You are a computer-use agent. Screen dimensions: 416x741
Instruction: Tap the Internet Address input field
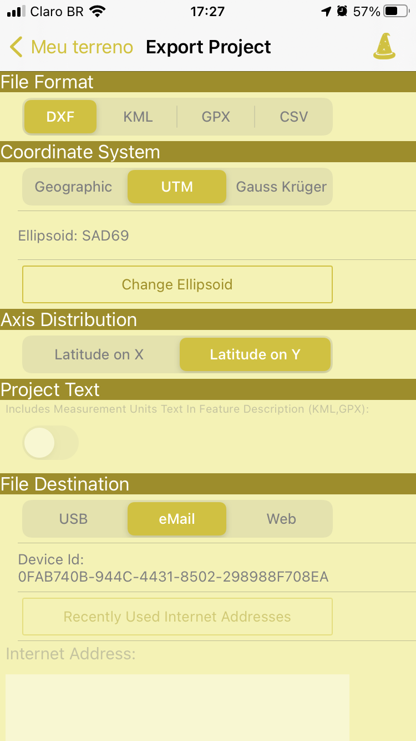177,705
